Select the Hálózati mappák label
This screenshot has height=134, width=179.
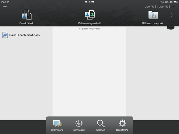pos(152,23)
